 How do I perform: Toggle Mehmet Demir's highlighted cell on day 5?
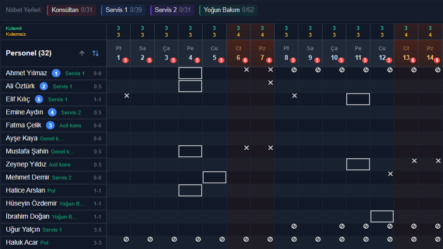(x=214, y=178)
